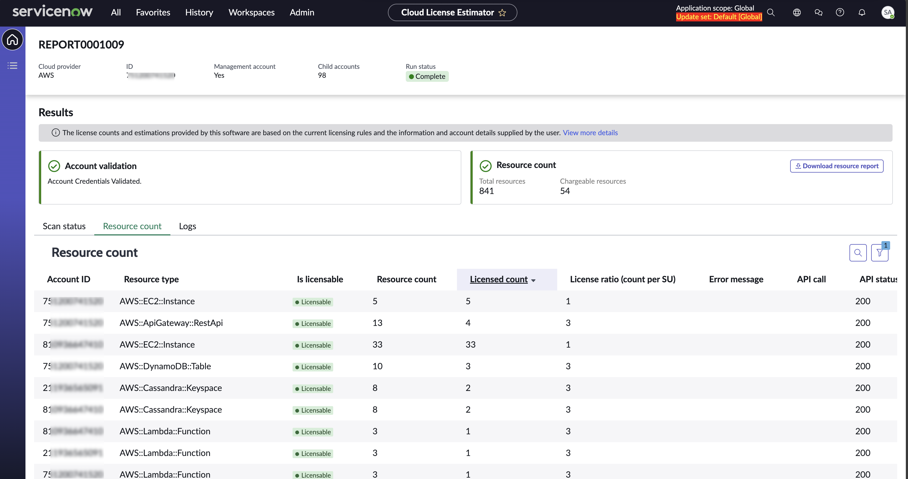Open the Favorites menu
This screenshot has width=908, height=479.
[x=153, y=12]
